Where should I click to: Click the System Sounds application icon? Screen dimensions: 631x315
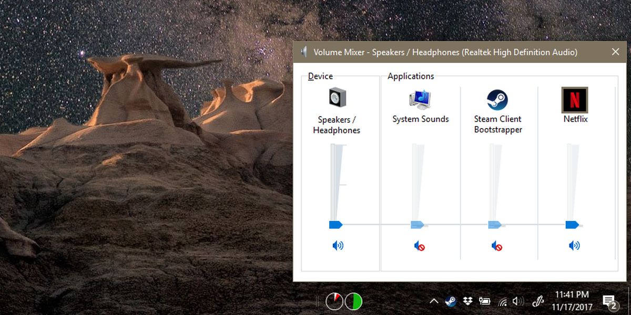[420, 99]
